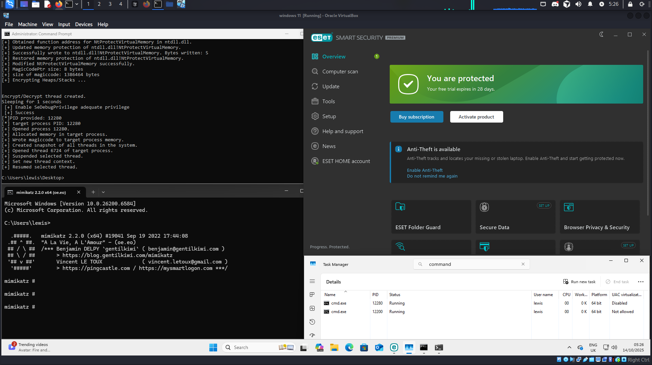The height and width of the screenshot is (365, 652).
Task: Clear the Task Manager search text
Action: pos(523,264)
